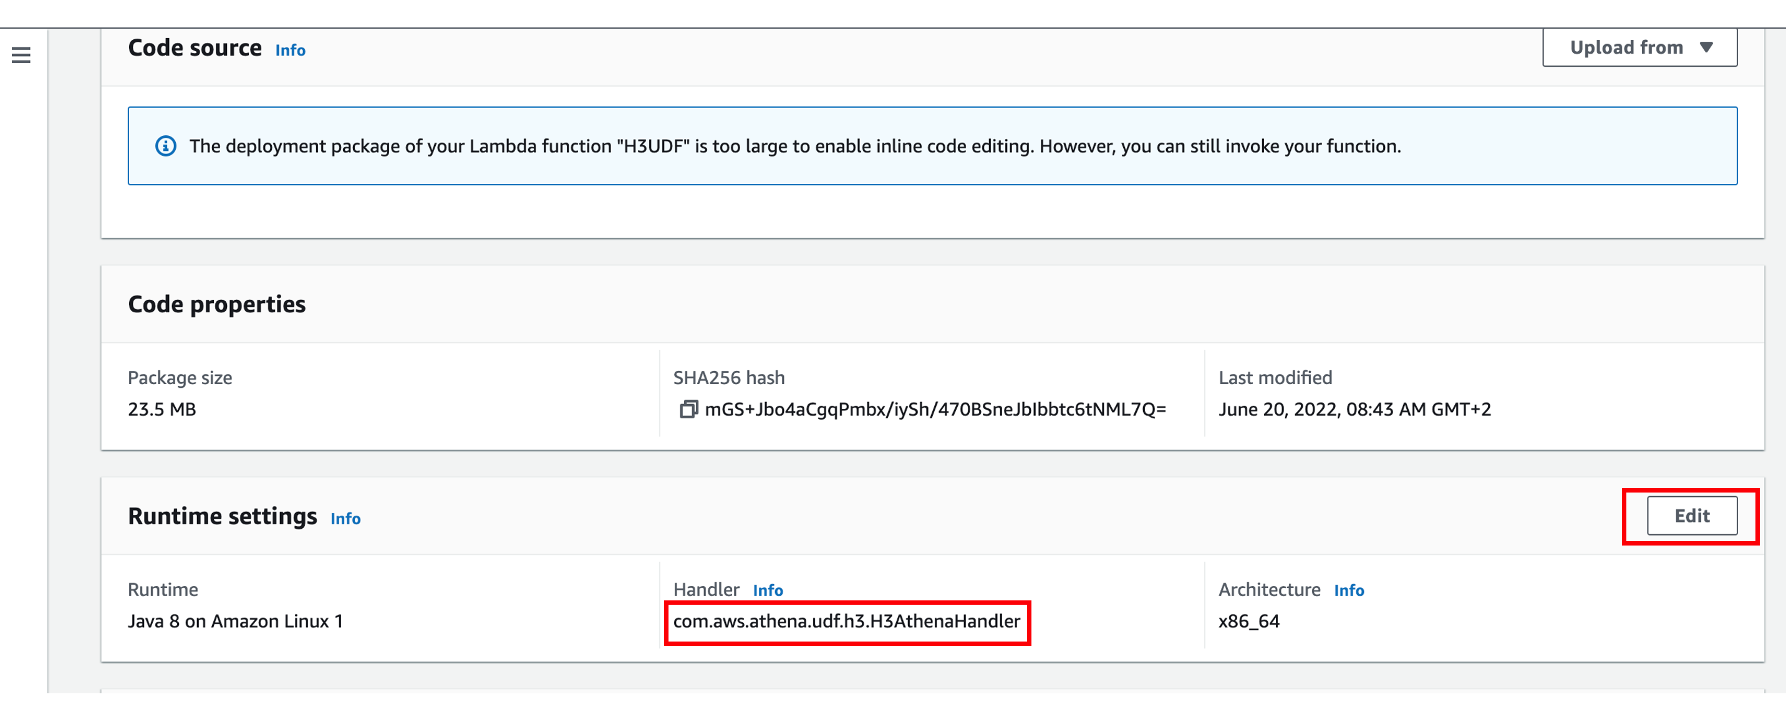Screen dimensions: 1786x707
Task: Click the H3UDF deployment package banner message
Action: coord(794,147)
